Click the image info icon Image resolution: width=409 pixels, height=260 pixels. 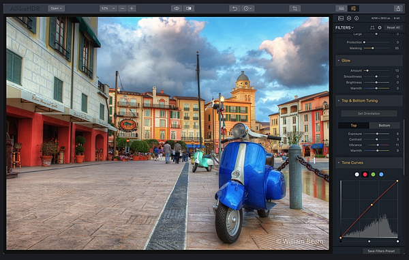coord(357,18)
